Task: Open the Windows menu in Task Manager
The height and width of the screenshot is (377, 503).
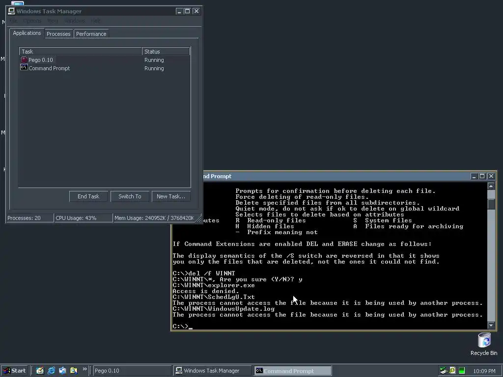Action: click(75, 21)
